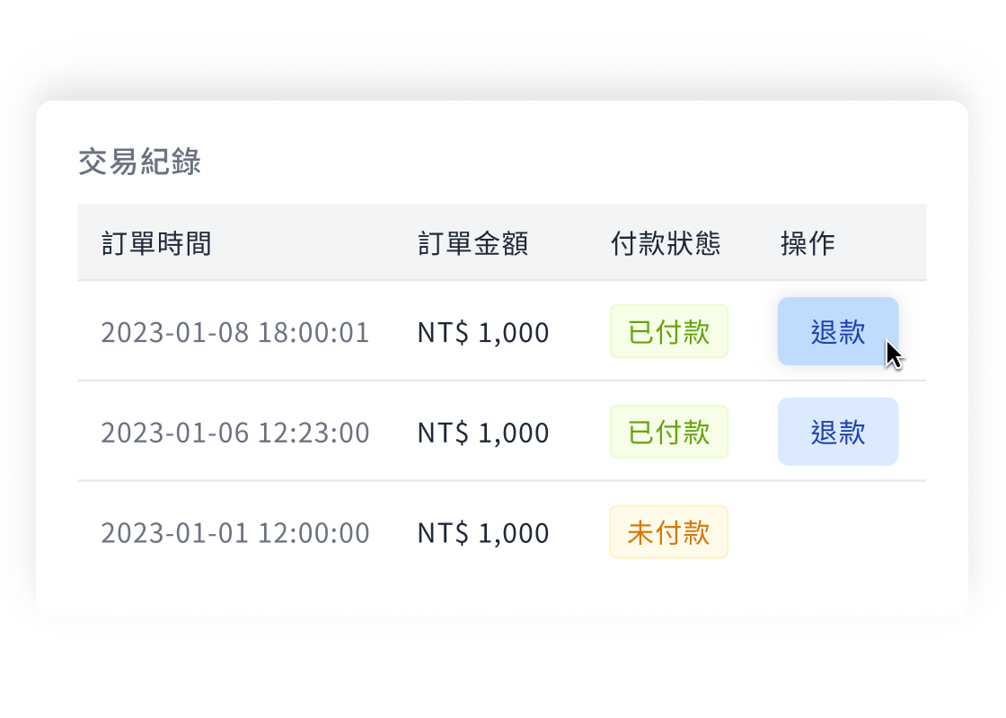Click the empty 操作 cell of the unpaid order
The width and height of the screenshot is (1006, 718).
pos(837,532)
